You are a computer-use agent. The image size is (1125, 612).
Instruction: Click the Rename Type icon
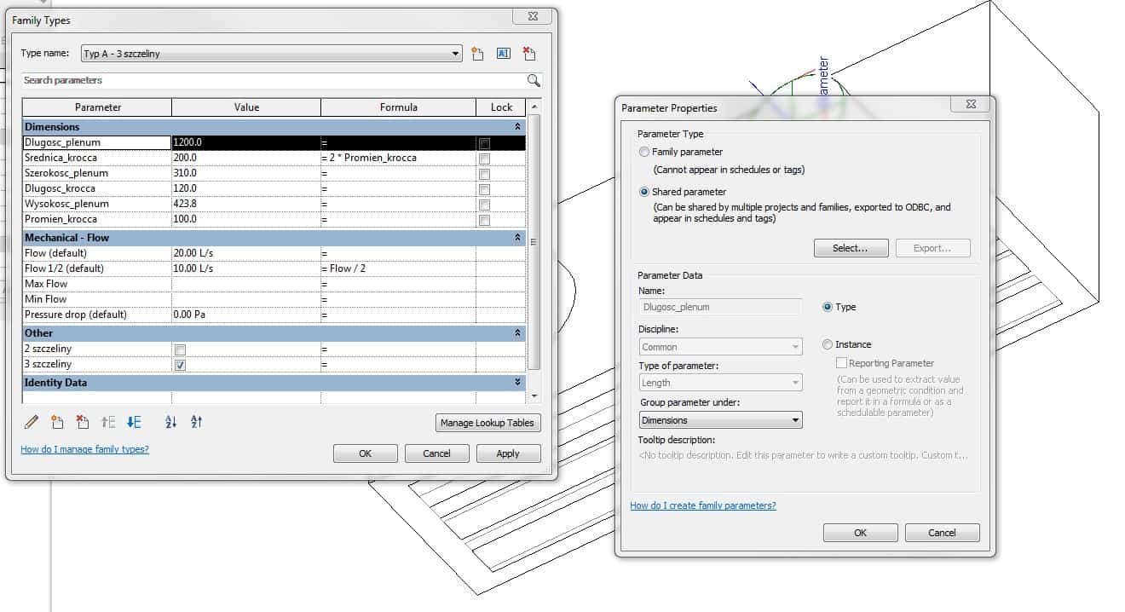point(503,54)
